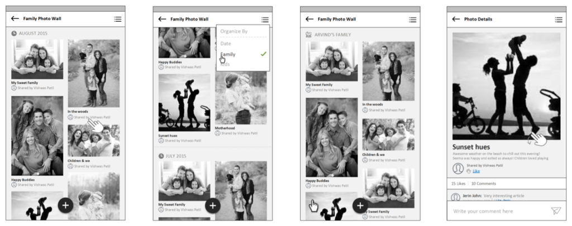The image size is (572, 226).
Task: Click clock icon beside July 2015 heading
Action: coord(161,156)
